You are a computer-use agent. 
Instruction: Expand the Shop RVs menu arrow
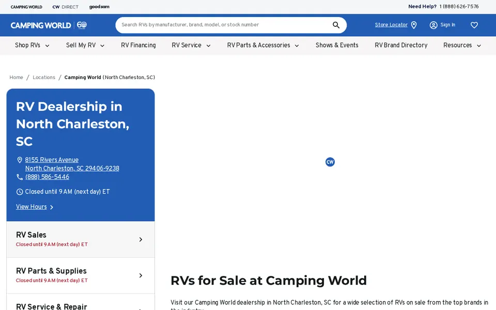(47, 46)
